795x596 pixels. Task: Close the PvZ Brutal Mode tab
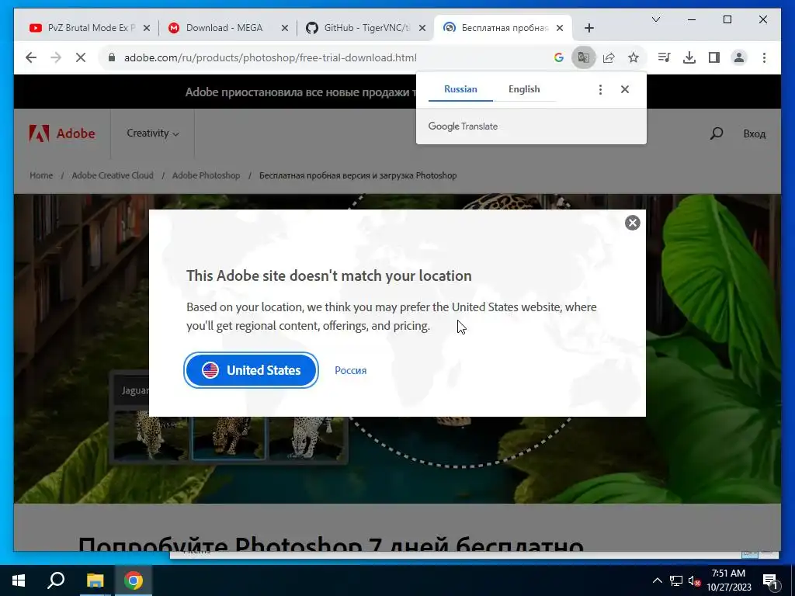click(x=147, y=28)
